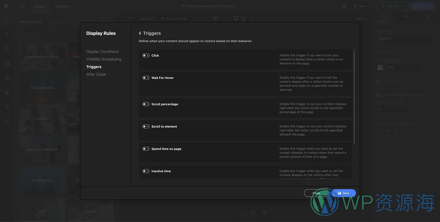Toggle Stop slideshow on this step
440x222 pixels.
pyautogui.click(x=380, y=95)
